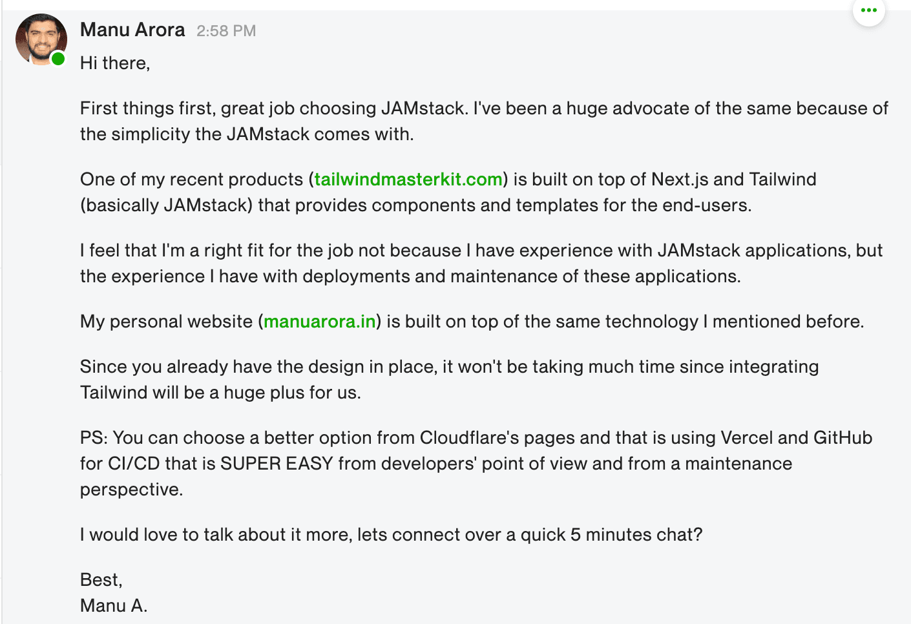911x624 pixels.
Task: Click the "Manu A." signature
Action: click(x=114, y=605)
